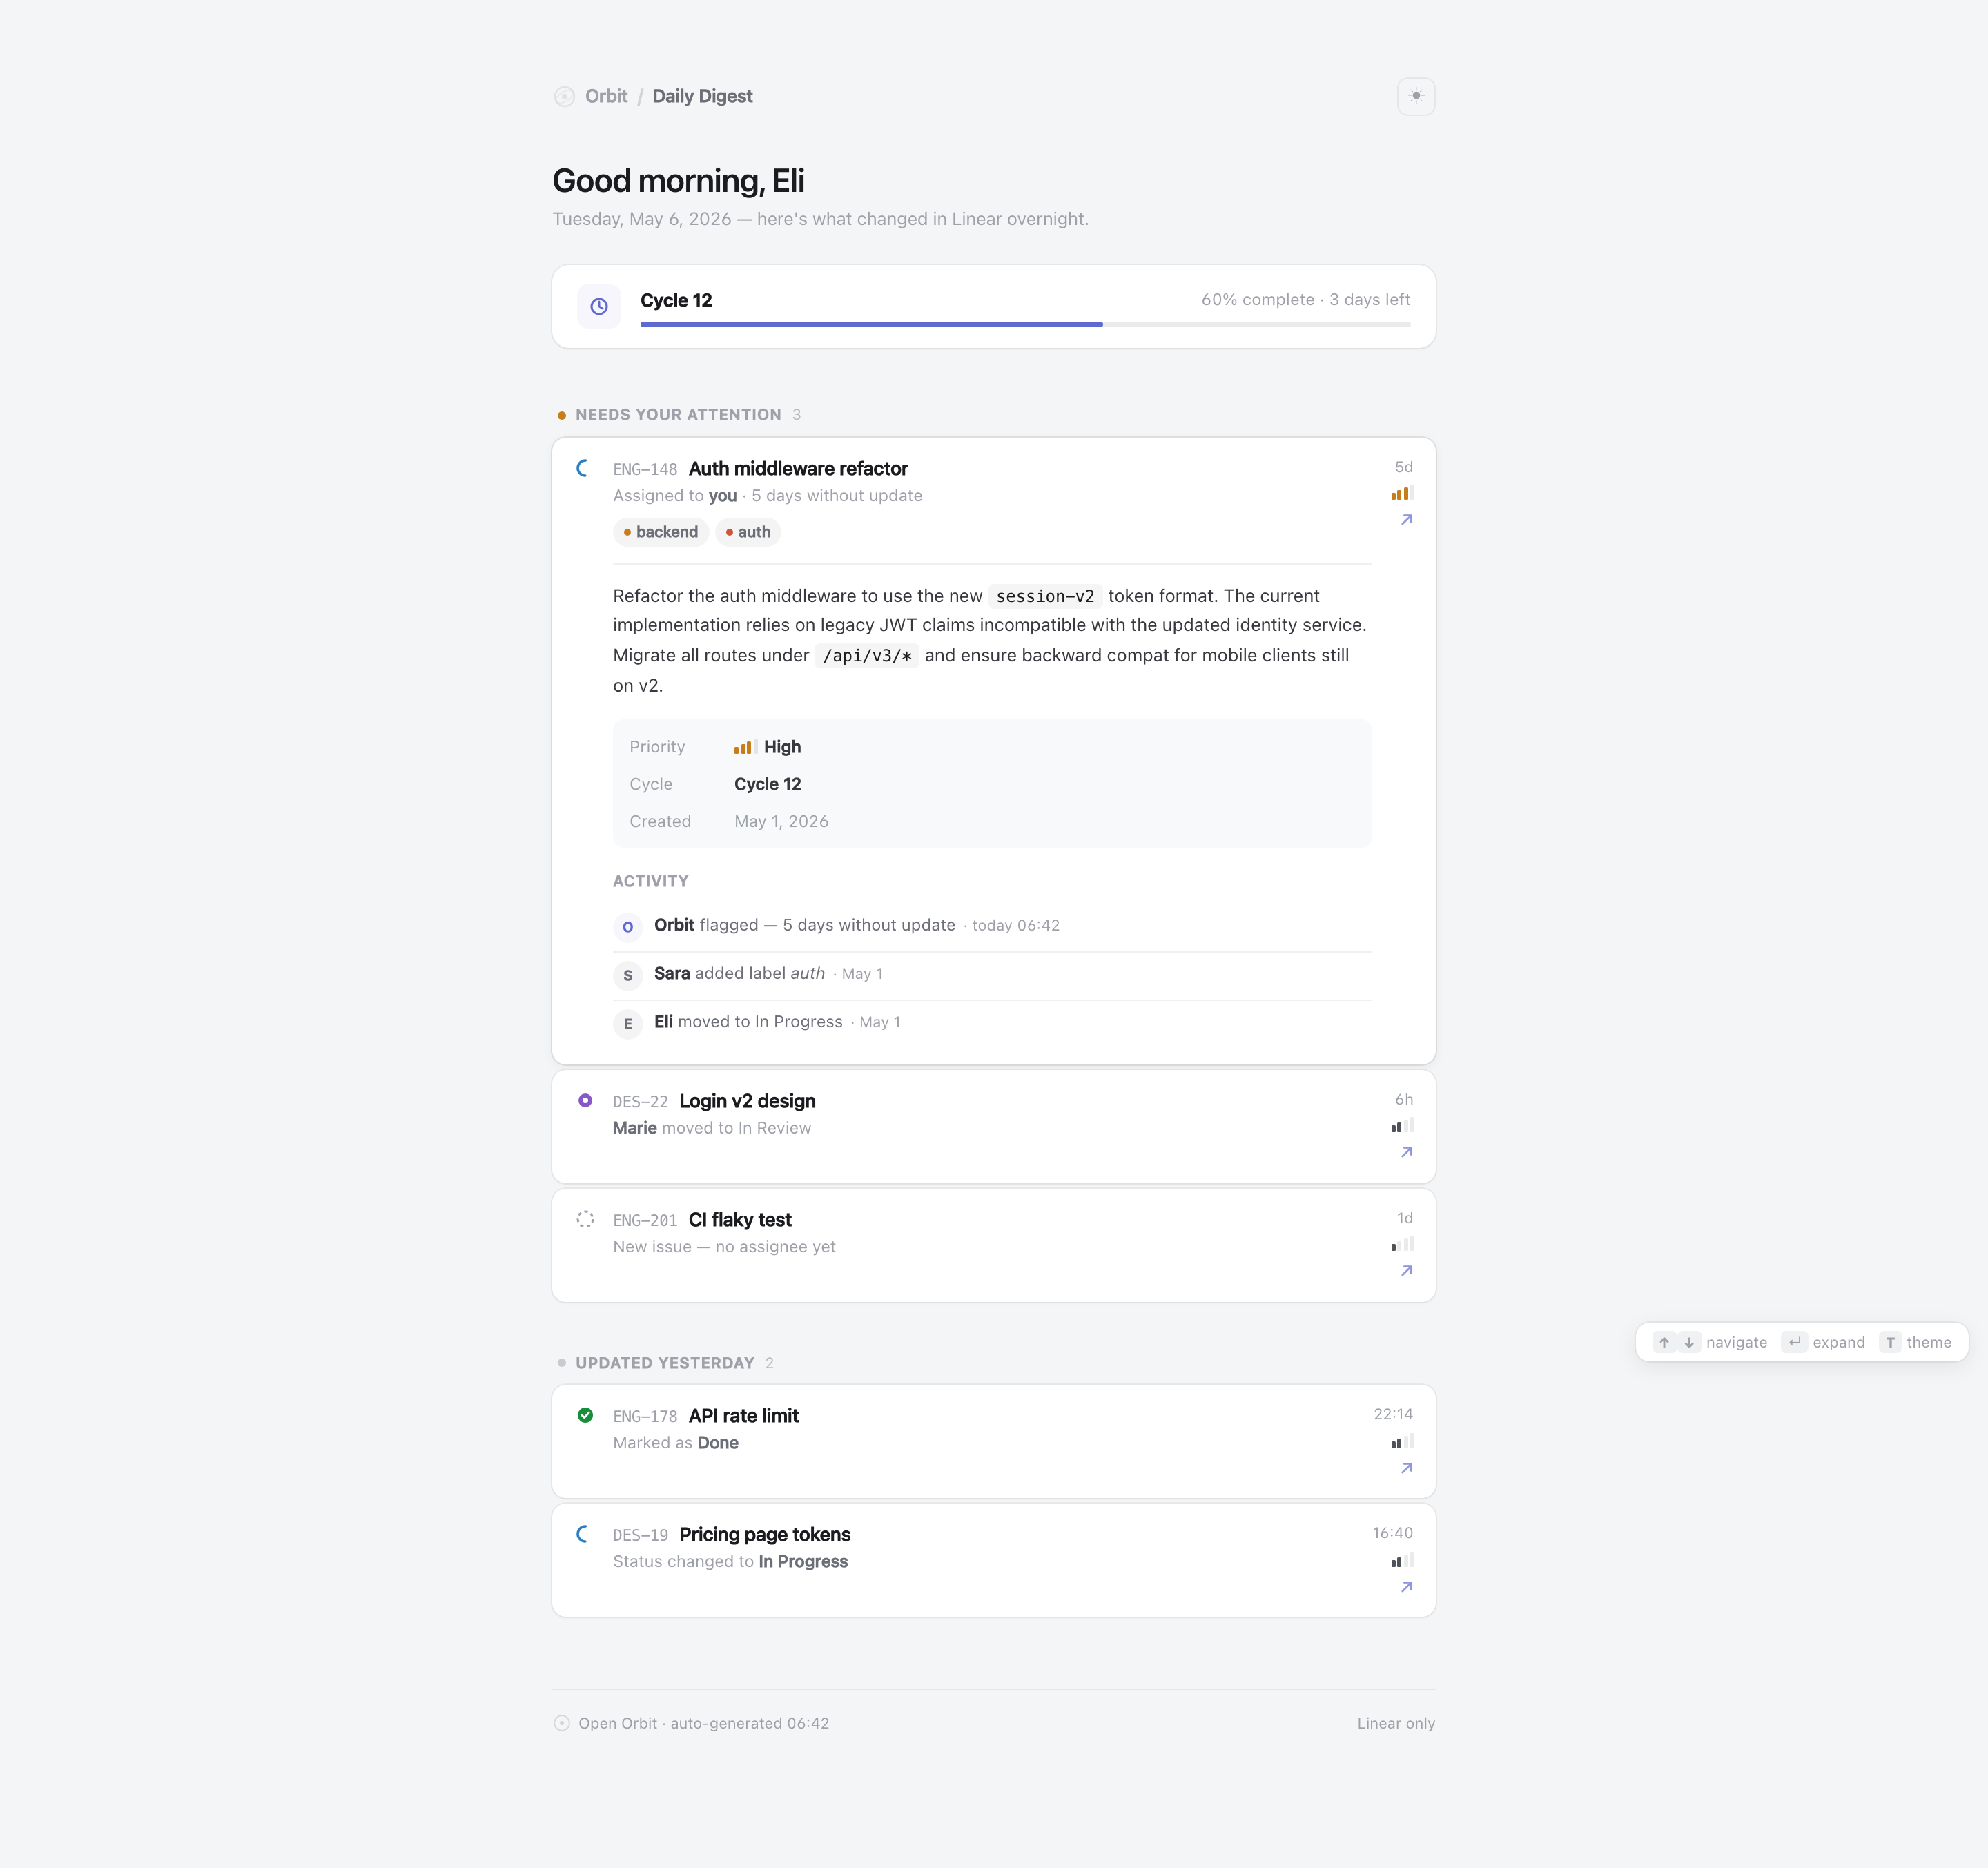1988x1868 pixels.
Task: Click DES-19 priority bars icon
Action: coord(1401,1560)
